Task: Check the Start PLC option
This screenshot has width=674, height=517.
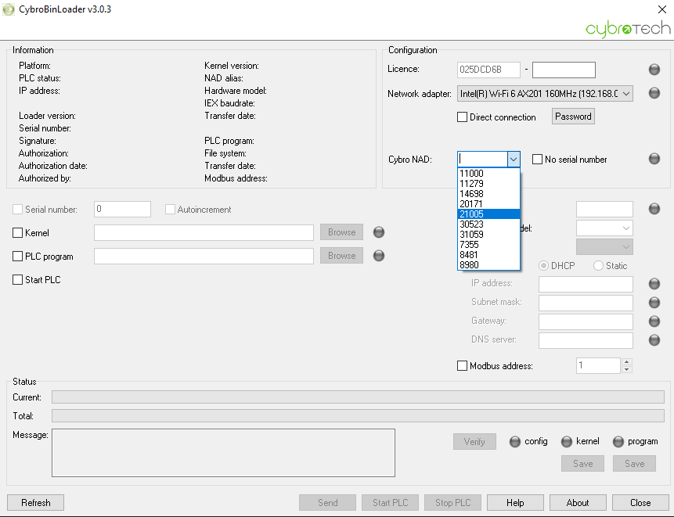Action: point(18,280)
